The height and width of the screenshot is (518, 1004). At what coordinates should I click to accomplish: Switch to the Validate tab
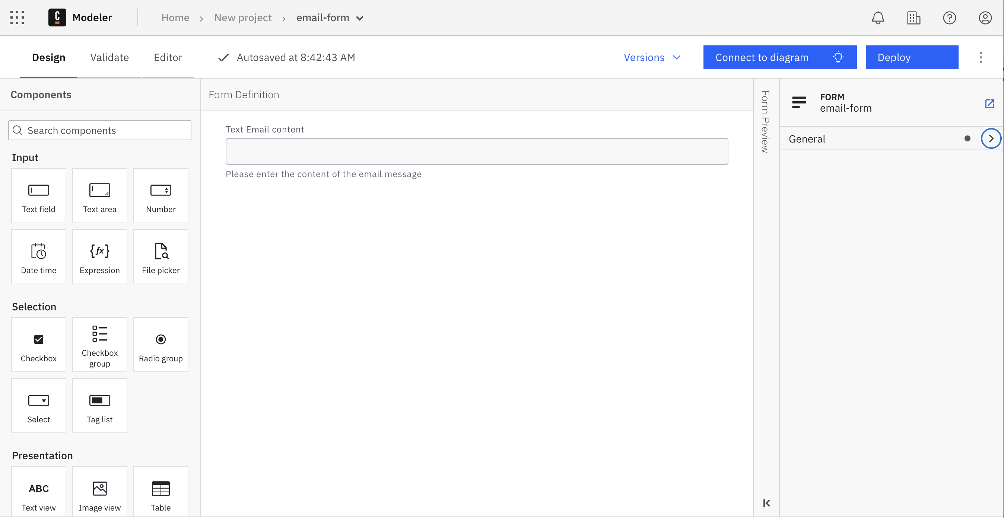point(109,57)
